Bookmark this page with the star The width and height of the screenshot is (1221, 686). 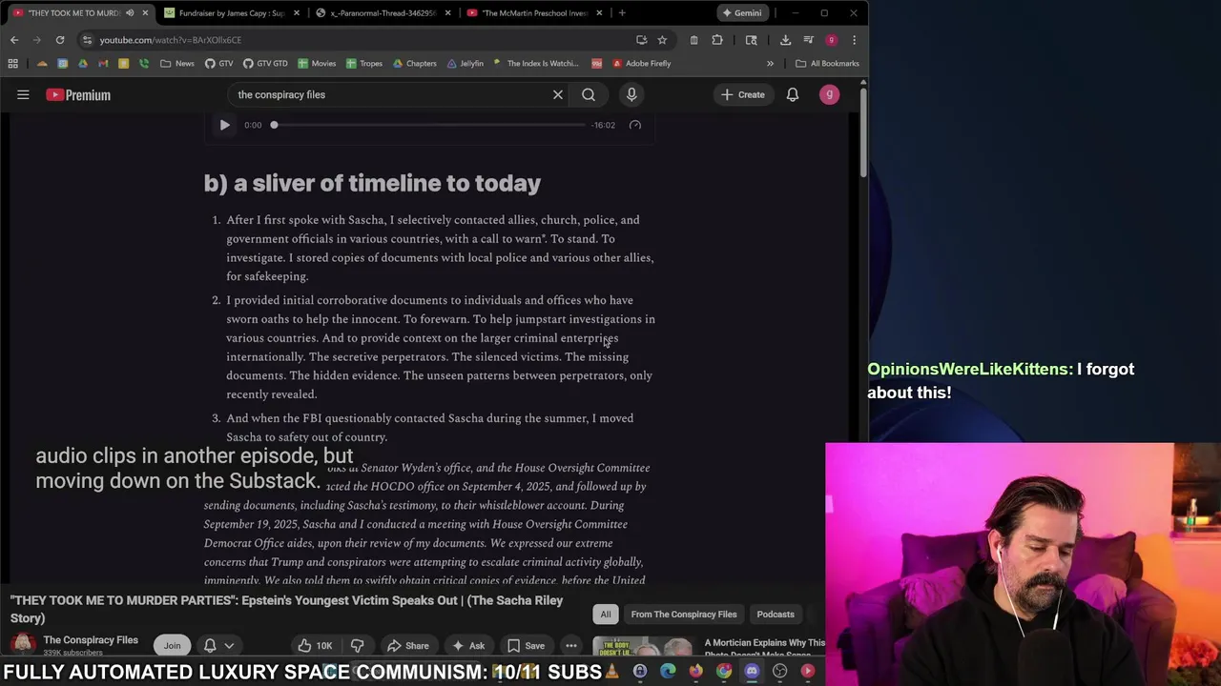662,40
